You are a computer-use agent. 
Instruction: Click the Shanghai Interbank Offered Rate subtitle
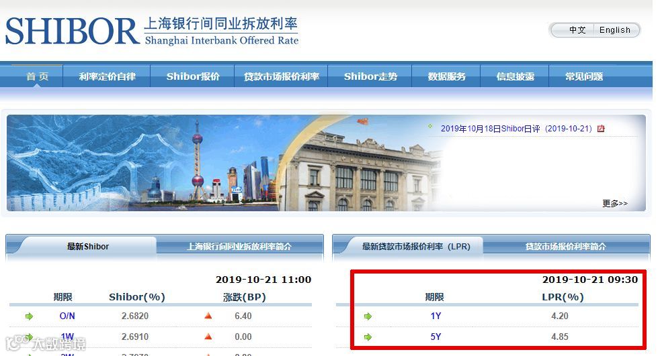click(222, 41)
